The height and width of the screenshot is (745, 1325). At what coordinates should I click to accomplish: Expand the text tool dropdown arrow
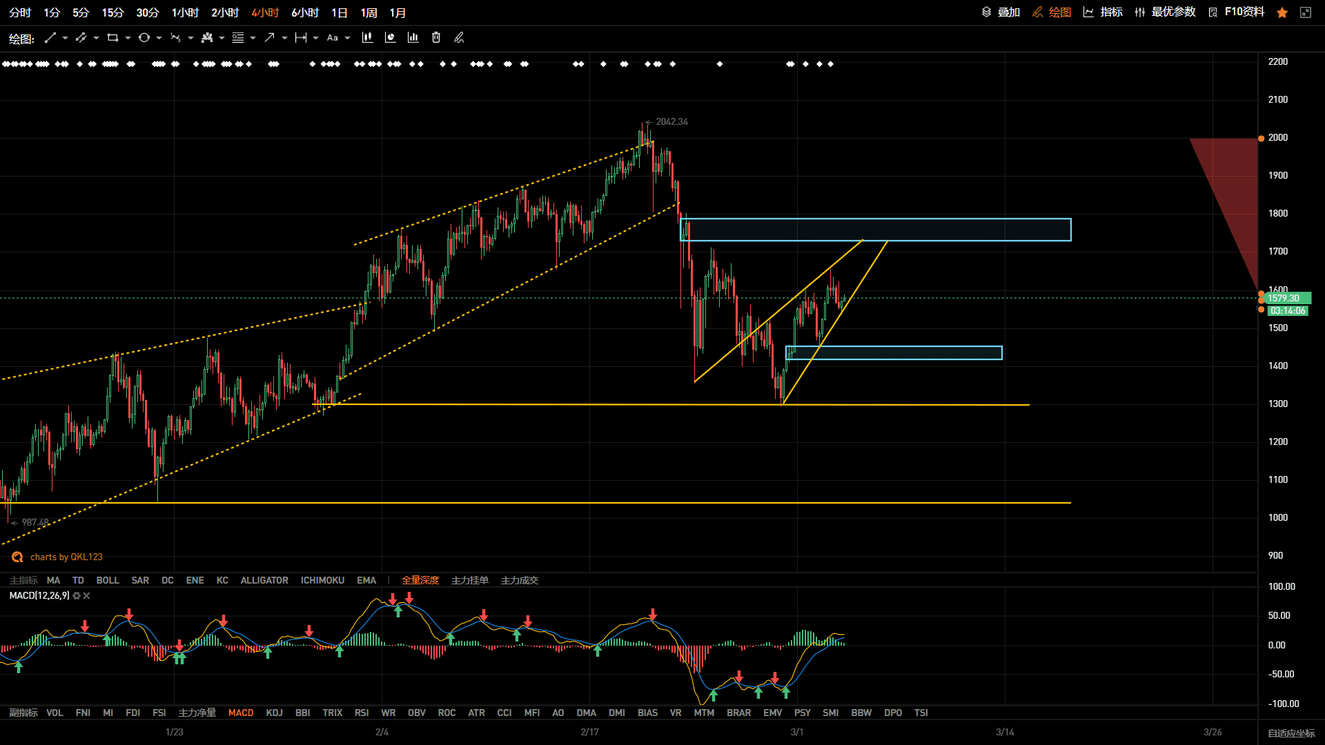pyautogui.click(x=347, y=38)
